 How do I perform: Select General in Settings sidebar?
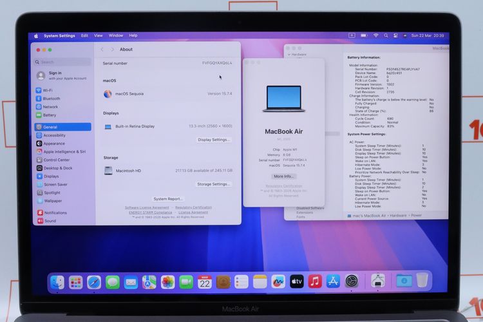(63, 127)
